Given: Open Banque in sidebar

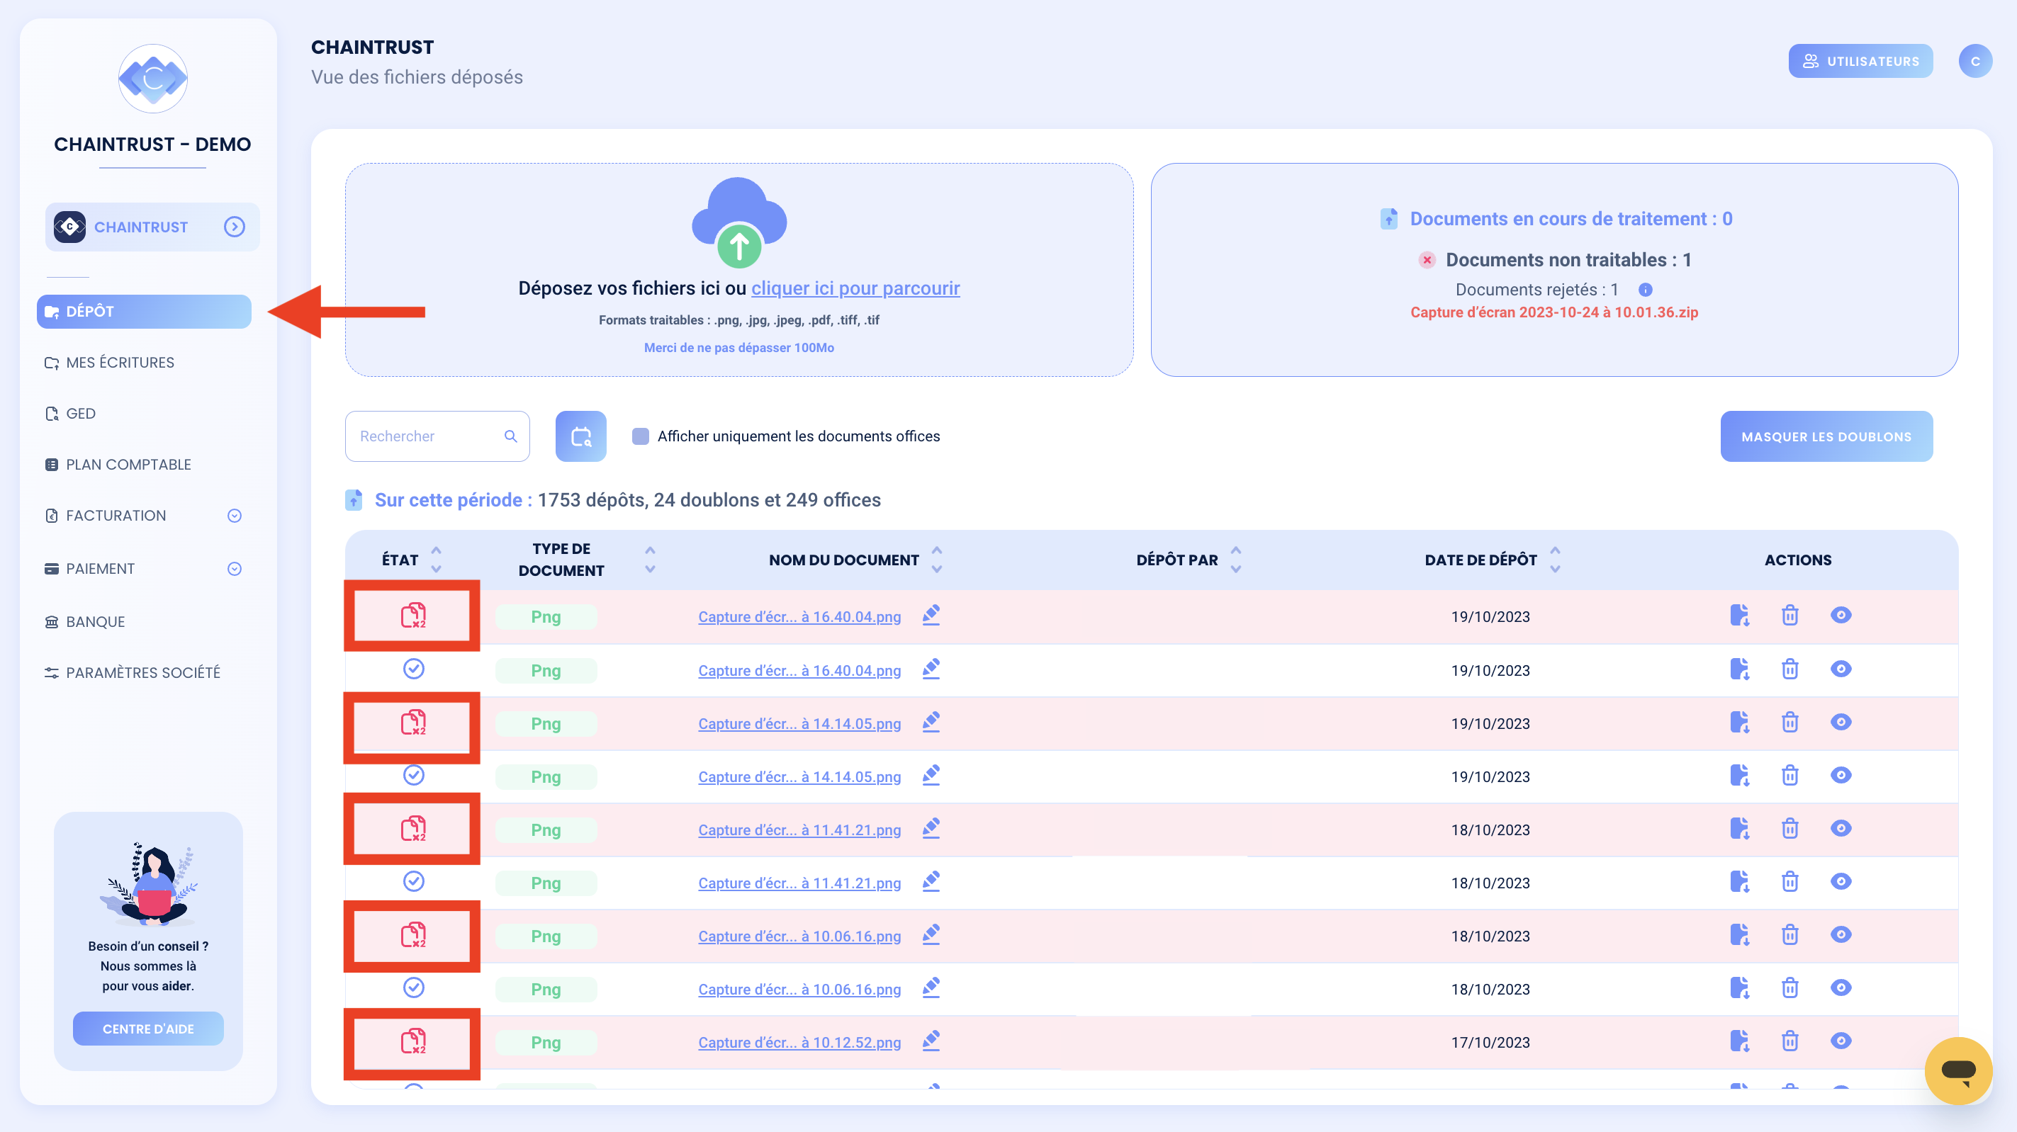Looking at the screenshot, I should tap(85, 621).
